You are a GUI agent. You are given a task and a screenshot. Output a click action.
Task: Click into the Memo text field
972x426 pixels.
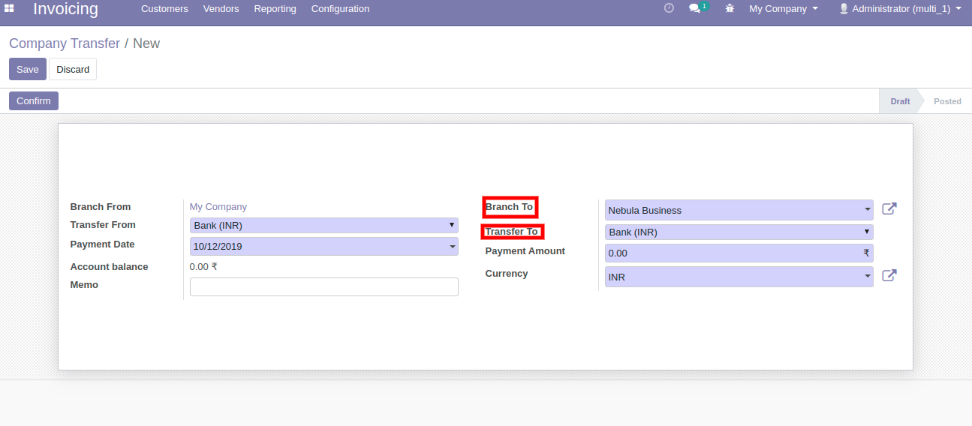(323, 286)
